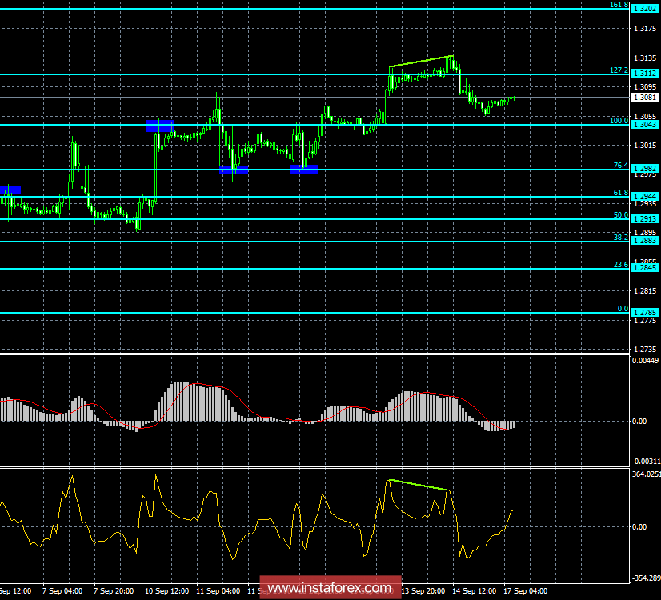The height and width of the screenshot is (600, 661).
Task: Select the 10 Sep 12:00 timestamp
Action: click(x=166, y=591)
